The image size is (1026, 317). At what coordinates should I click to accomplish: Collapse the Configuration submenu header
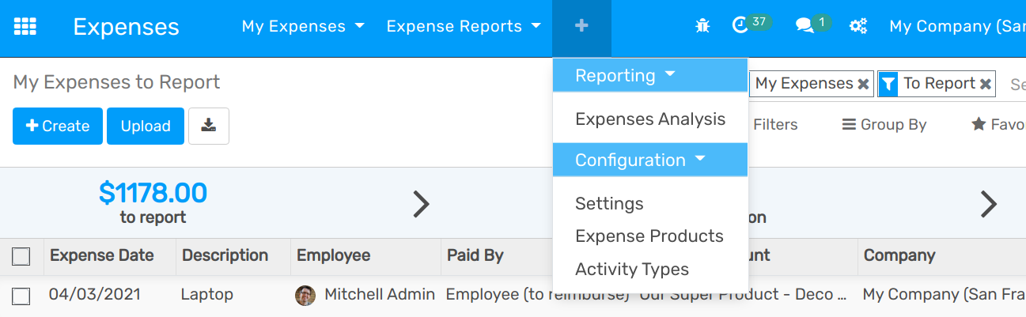(x=650, y=160)
